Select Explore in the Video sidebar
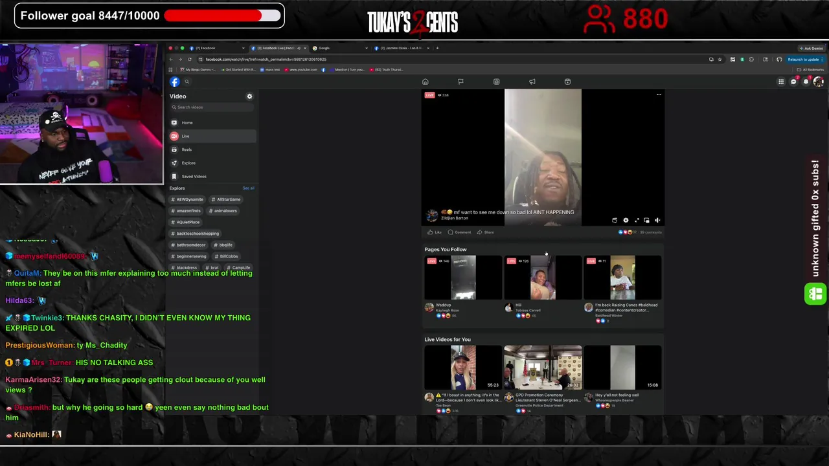The image size is (829, 466). tap(212, 163)
